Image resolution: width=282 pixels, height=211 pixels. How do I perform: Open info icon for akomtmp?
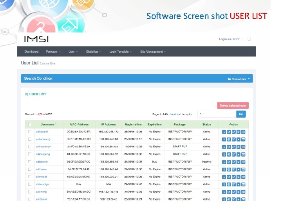pyautogui.click(x=224, y=192)
